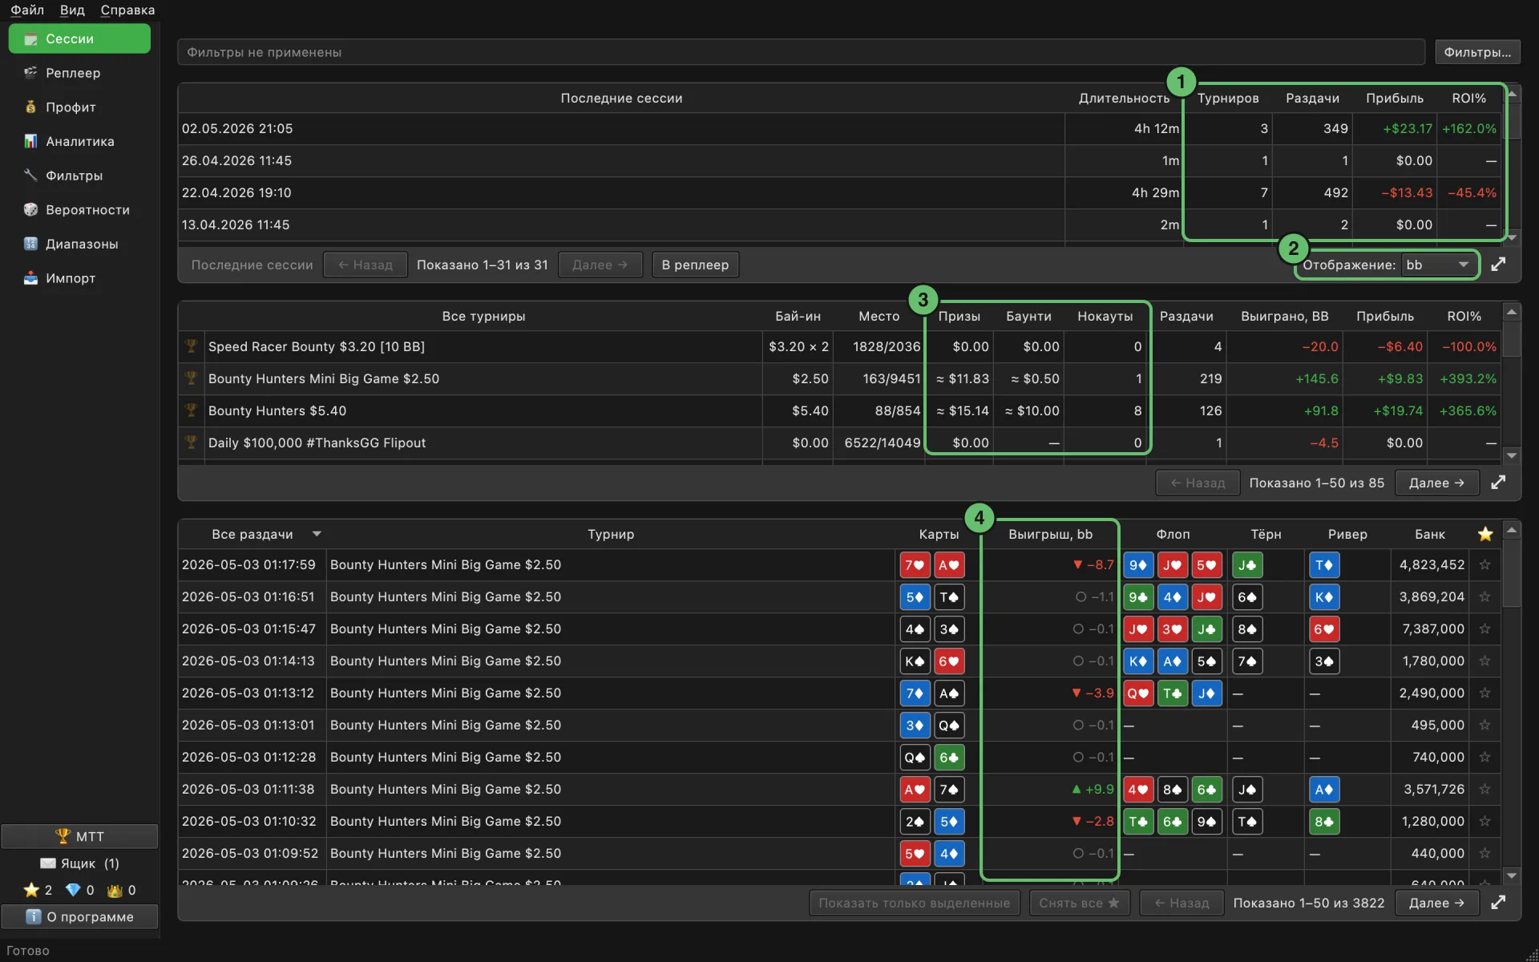Click the Фильтры не применены filter field
This screenshot has height=962, width=1539.
801,52
